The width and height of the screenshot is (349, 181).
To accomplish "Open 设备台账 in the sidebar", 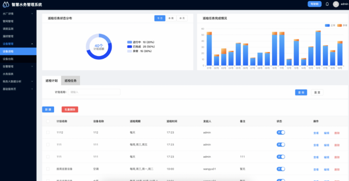I will click(x=8, y=59).
